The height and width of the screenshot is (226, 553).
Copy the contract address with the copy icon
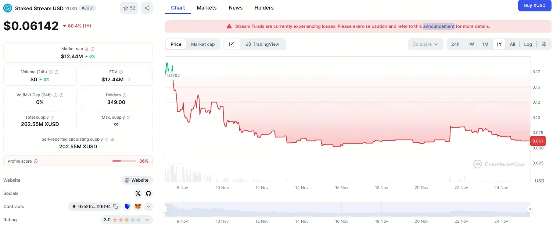click(x=116, y=206)
